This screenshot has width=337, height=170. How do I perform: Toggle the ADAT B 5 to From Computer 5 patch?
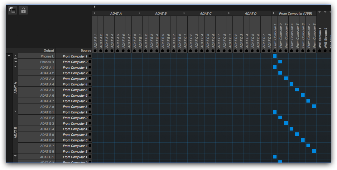297,134
